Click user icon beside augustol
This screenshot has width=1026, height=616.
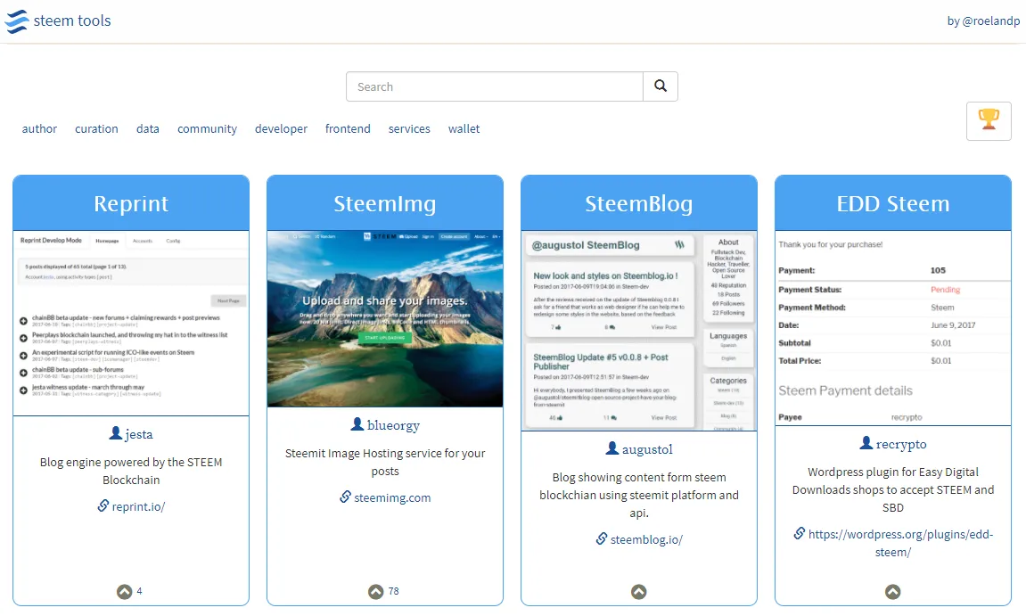tap(611, 448)
